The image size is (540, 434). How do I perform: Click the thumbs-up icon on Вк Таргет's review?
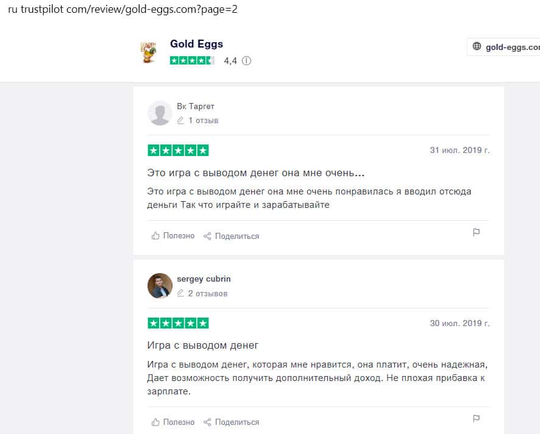click(155, 236)
